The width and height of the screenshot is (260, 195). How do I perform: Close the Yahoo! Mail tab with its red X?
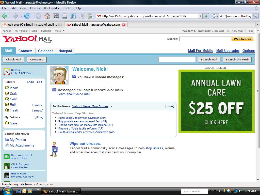[124, 25]
